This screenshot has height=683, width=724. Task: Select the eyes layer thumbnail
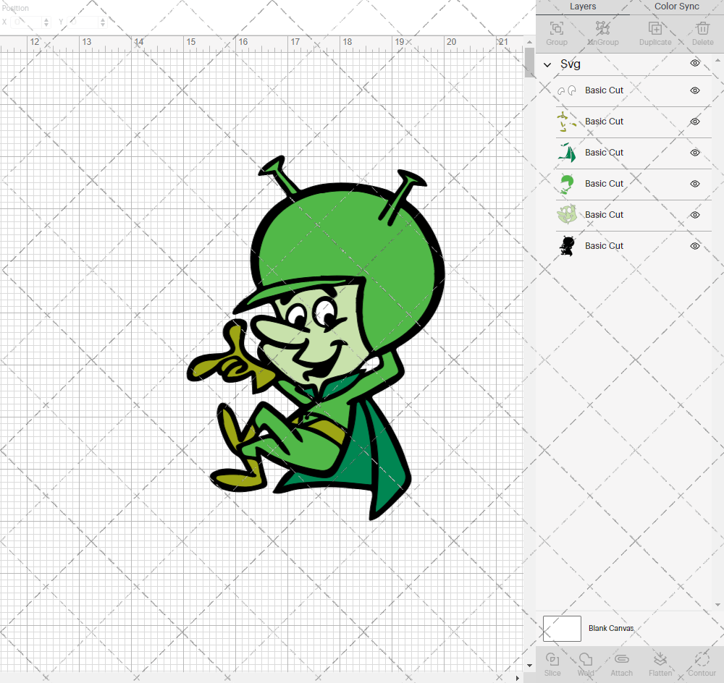click(567, 90)
